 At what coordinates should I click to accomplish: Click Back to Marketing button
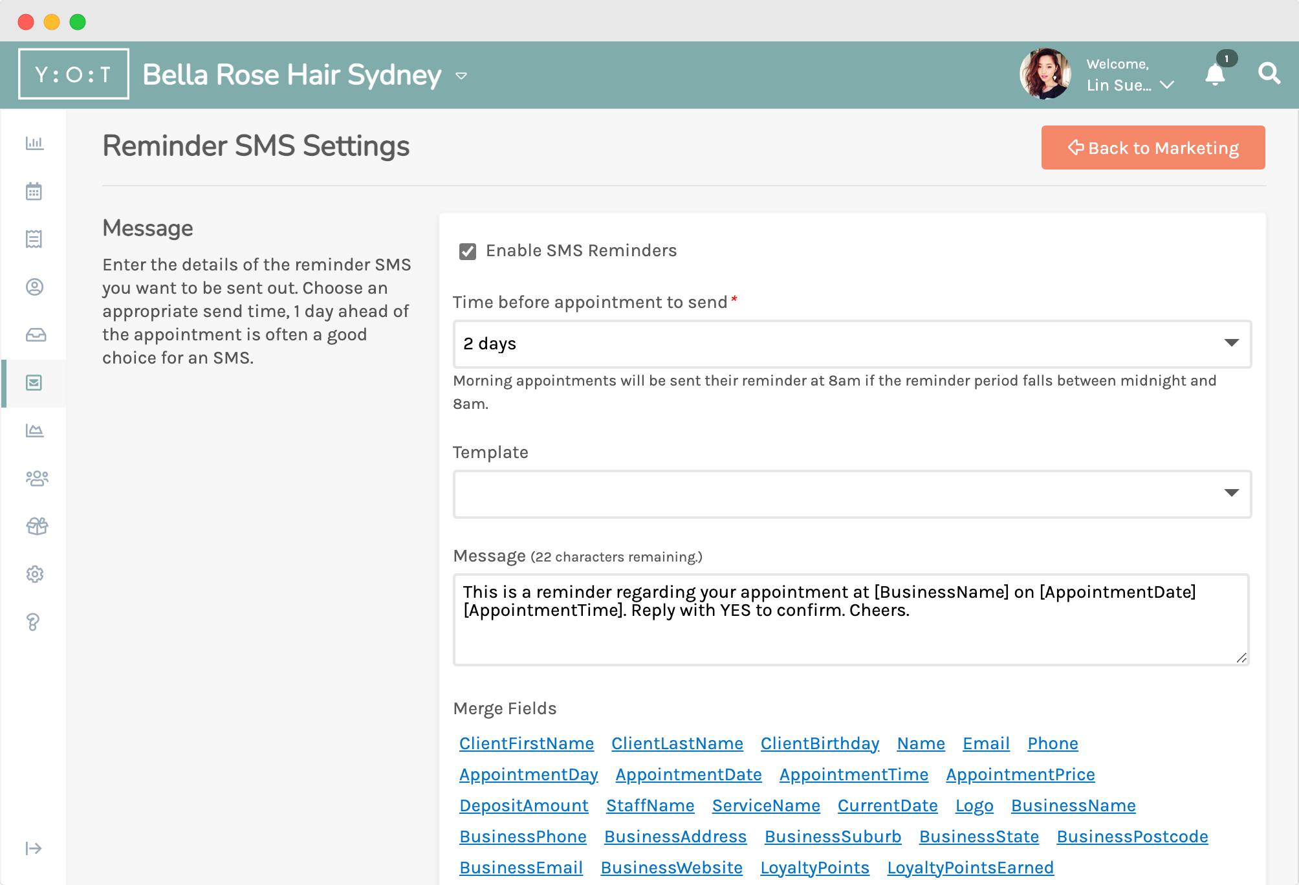click(1153, 147)
